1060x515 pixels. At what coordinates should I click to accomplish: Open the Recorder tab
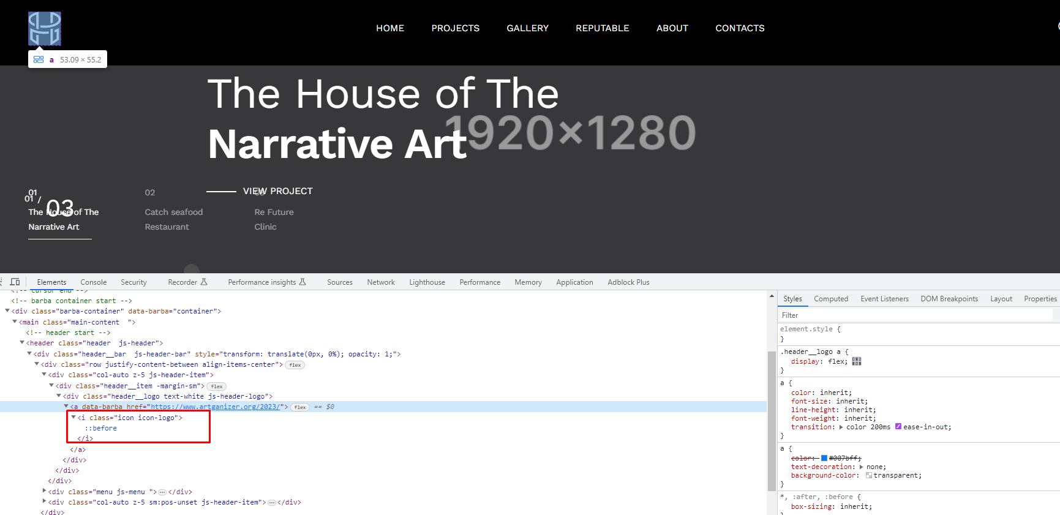187,282
